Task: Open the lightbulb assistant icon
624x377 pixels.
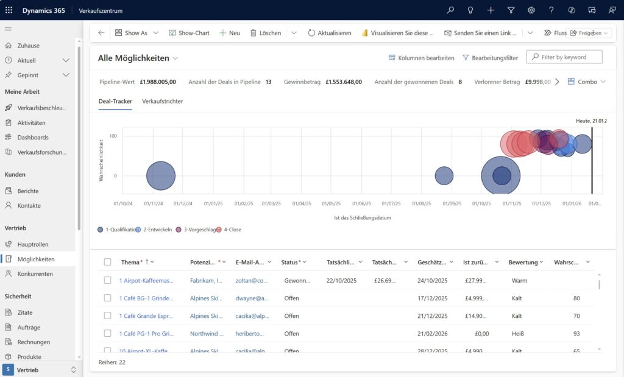Action: coord(470,10)
